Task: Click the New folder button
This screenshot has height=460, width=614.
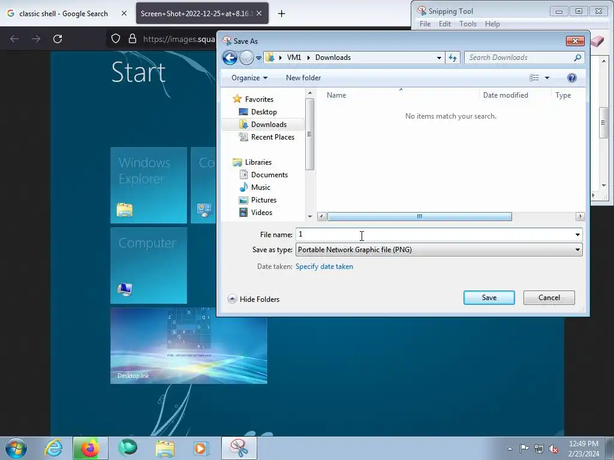Action: pos(303,78)
